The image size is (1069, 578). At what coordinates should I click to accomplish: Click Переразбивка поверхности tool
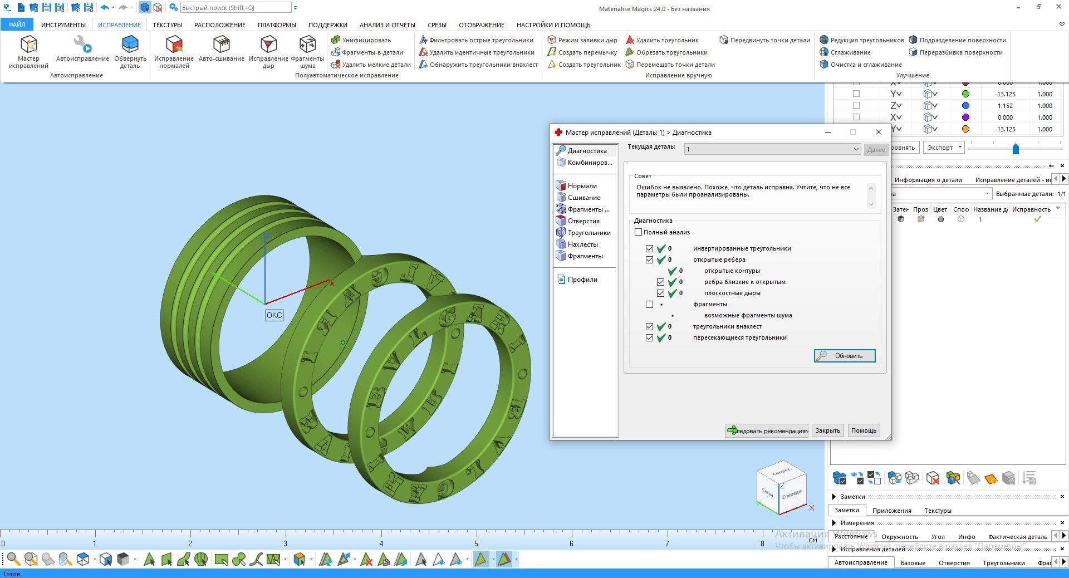pyautogui.click(x=955, y=52)
